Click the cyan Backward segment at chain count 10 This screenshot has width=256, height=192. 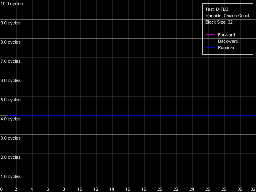[80, 115]
